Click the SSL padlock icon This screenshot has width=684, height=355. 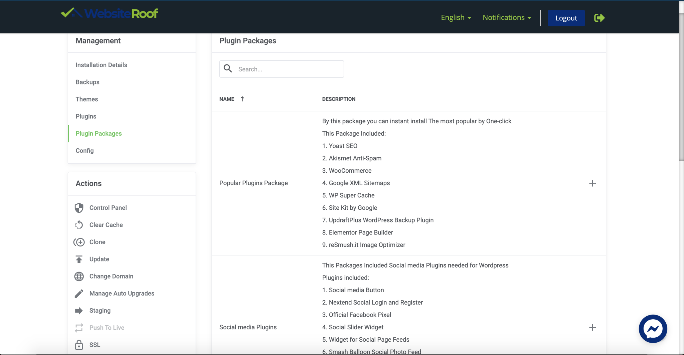[79, 345]
